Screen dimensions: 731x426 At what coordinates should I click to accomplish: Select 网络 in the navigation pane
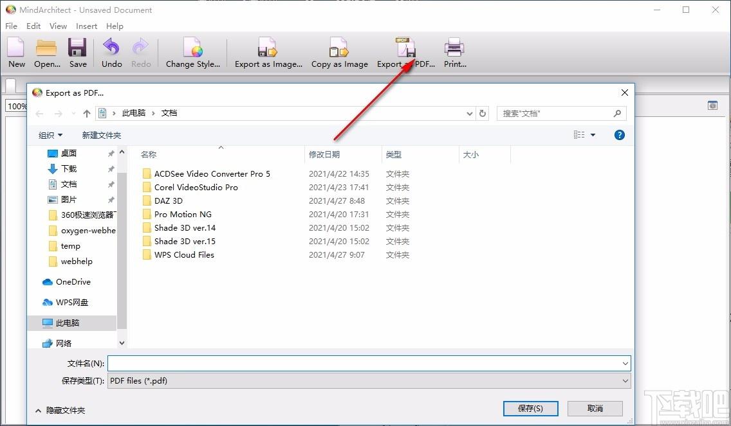tap(57, 343)
